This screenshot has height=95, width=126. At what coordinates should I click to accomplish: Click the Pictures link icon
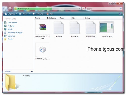coord(5,26)
